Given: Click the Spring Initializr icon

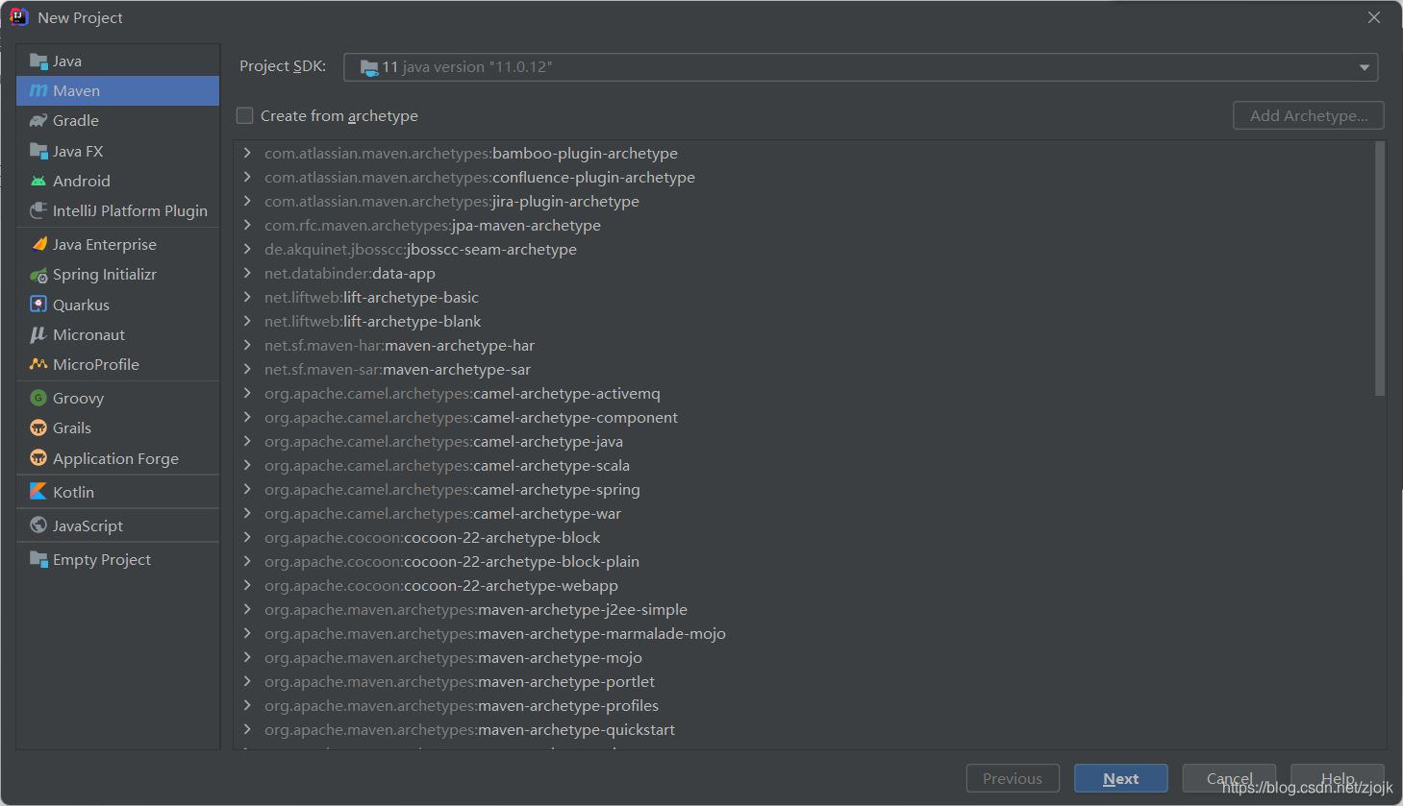Looking at the screenshot, I should [x=38, y=275].
